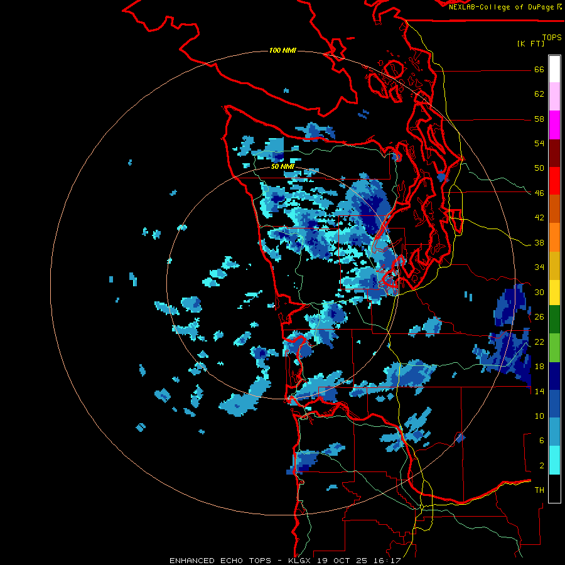This screenshot has height=565, width=565.
Task: Click the NEXLAB-College of DuPage label
Action: (x=505, y=7)
